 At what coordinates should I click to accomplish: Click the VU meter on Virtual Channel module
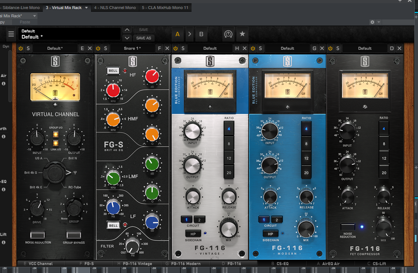(x=55, y=87)
